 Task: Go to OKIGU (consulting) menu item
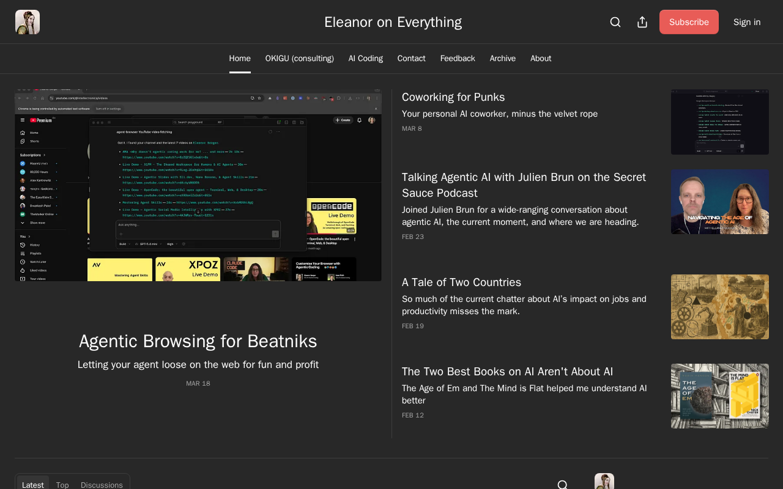pos(300,59)
